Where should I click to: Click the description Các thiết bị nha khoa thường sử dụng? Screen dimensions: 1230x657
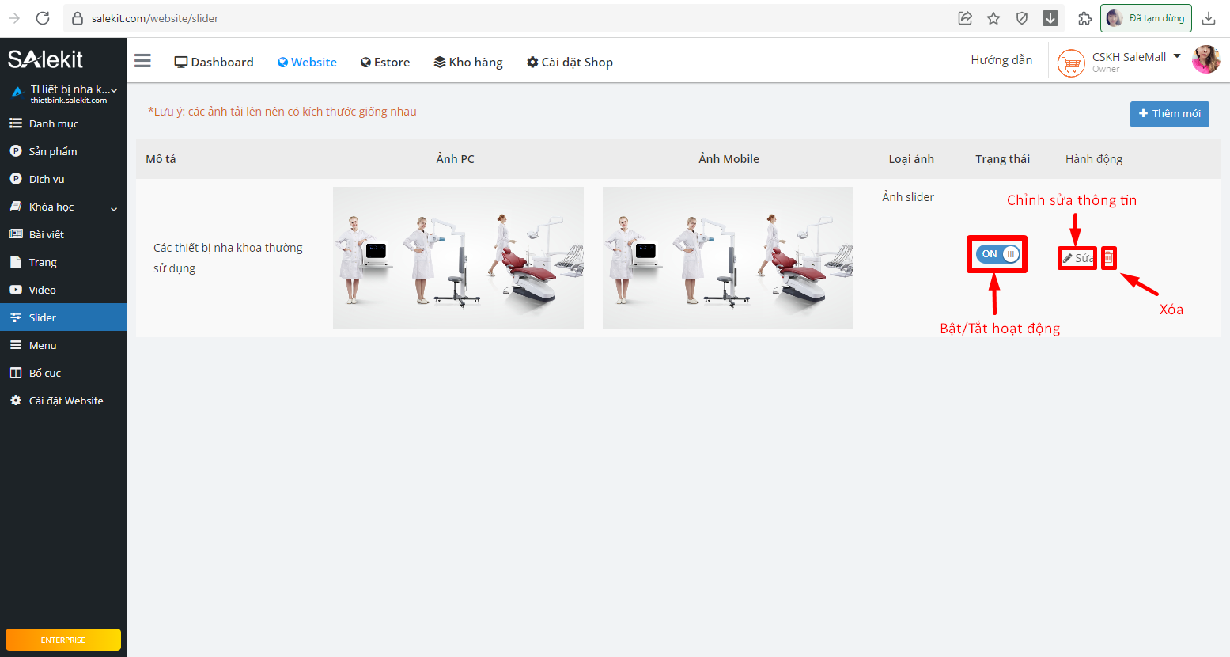(x=228, y=258)
